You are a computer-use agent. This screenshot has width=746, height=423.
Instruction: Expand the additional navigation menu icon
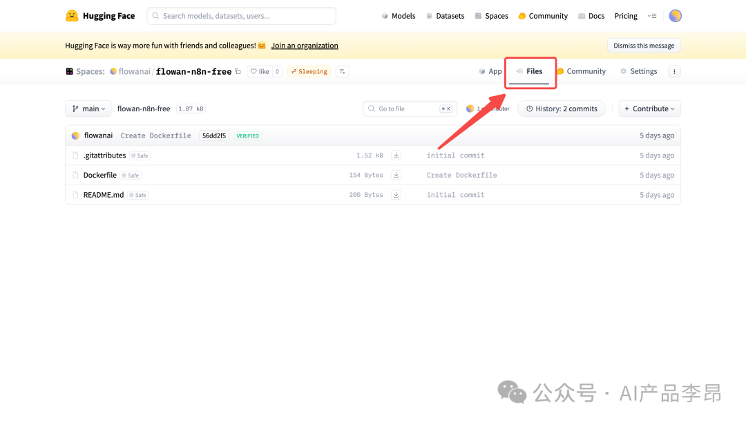coord(652,16)
